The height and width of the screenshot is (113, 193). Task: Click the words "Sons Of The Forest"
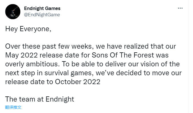[123, 55]
